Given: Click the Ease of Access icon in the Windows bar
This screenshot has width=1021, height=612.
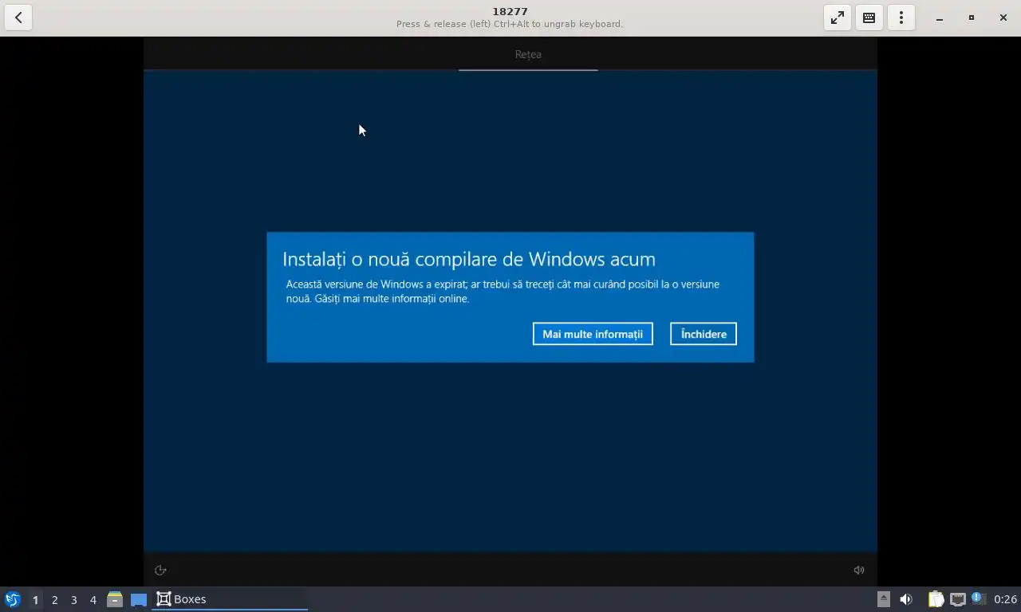Looking at the screenshot, I should [x=160, y=570].
